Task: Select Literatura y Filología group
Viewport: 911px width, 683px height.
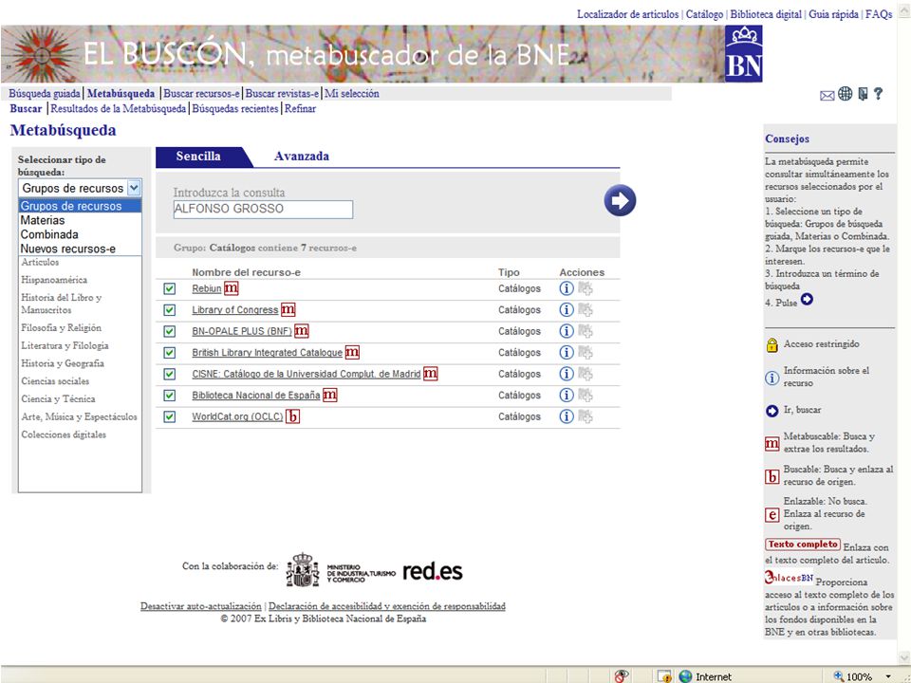Action: pyautogui.click(x=65, y=345)
